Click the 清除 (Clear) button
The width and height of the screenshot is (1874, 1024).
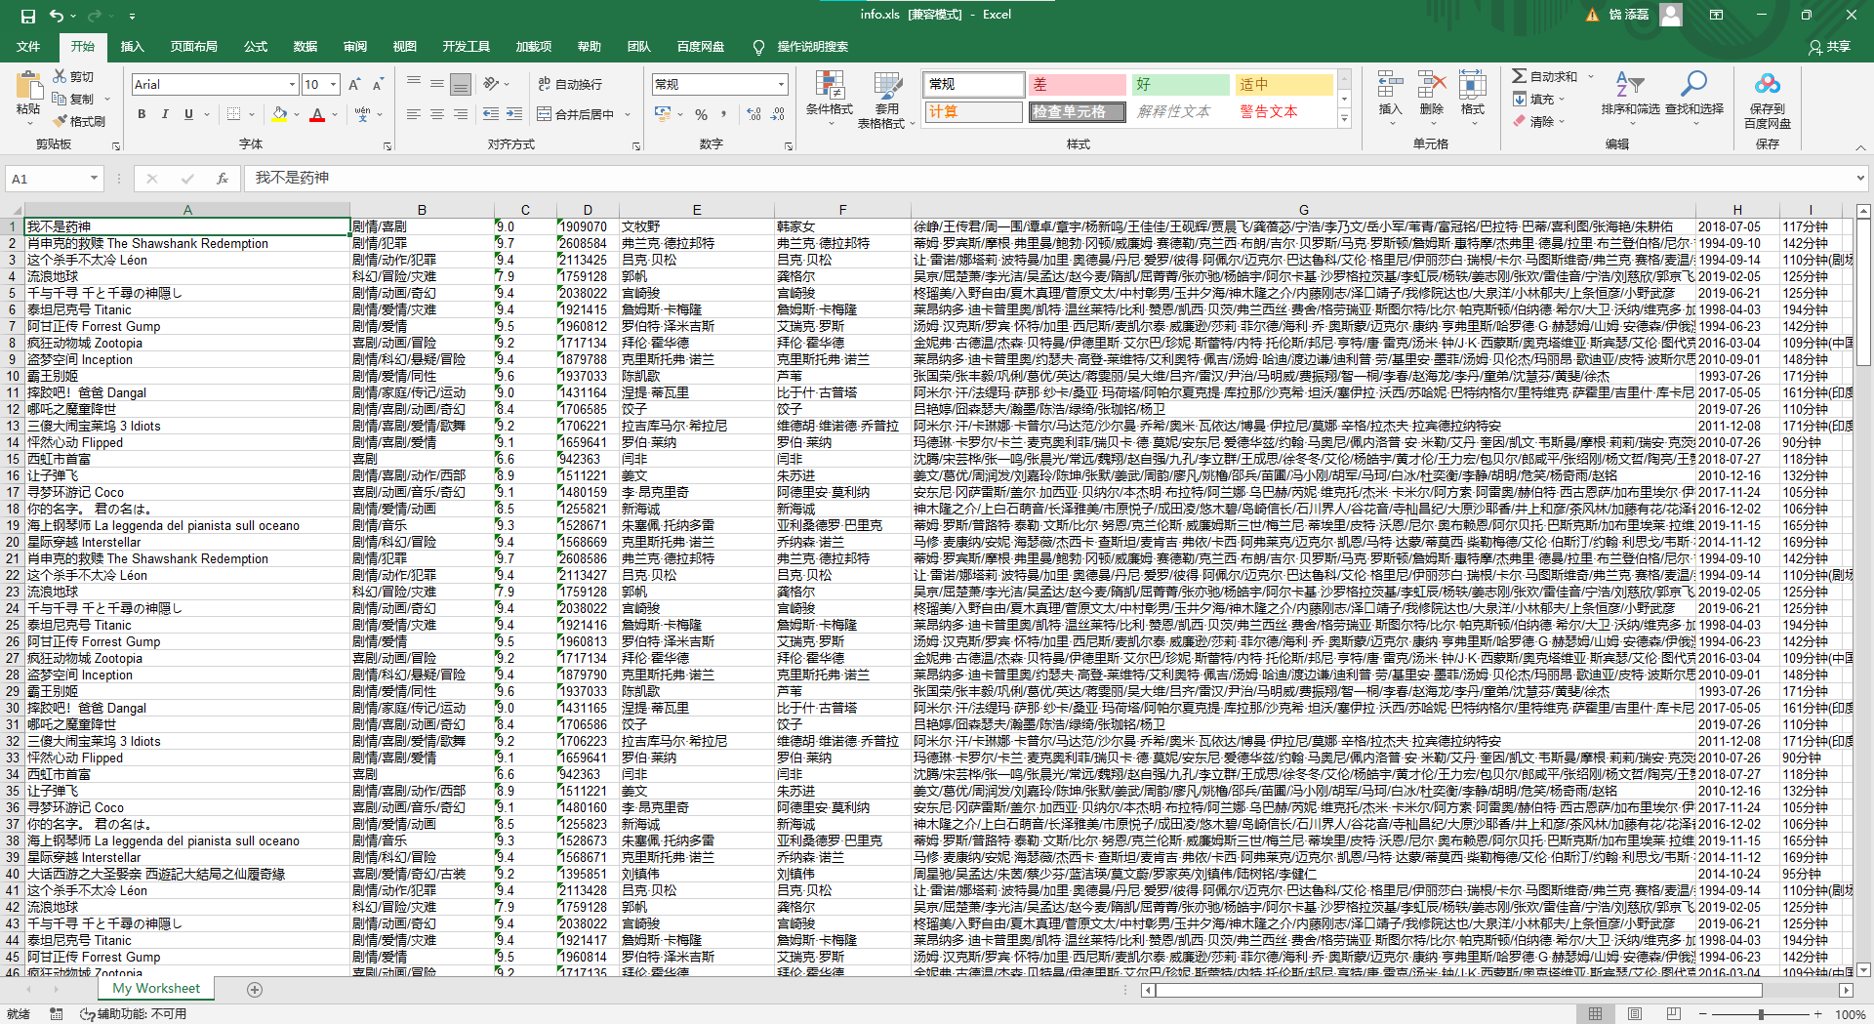point(1533,121)
